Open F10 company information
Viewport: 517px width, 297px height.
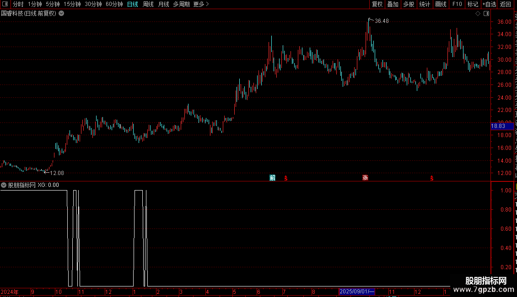coord(457,4)
